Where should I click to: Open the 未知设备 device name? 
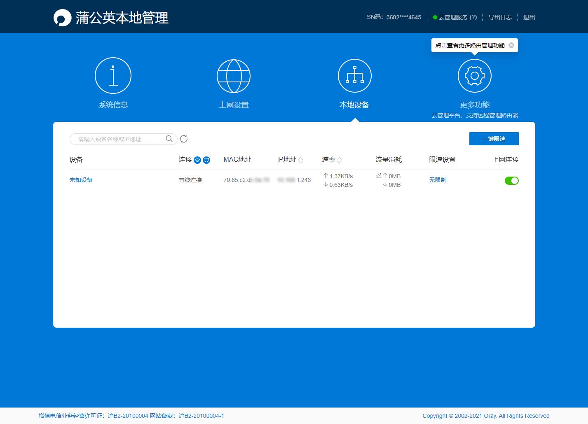point(81,180)
